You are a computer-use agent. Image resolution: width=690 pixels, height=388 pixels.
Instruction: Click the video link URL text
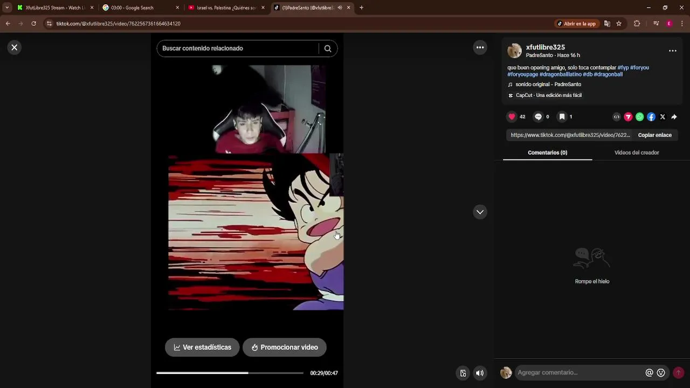click(570, 135)
